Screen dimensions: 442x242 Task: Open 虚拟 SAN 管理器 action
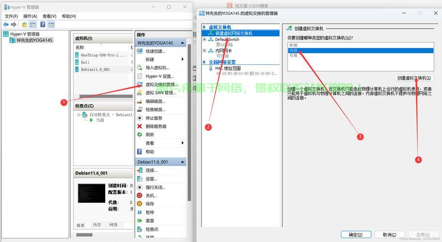click(x=161, y=93)
